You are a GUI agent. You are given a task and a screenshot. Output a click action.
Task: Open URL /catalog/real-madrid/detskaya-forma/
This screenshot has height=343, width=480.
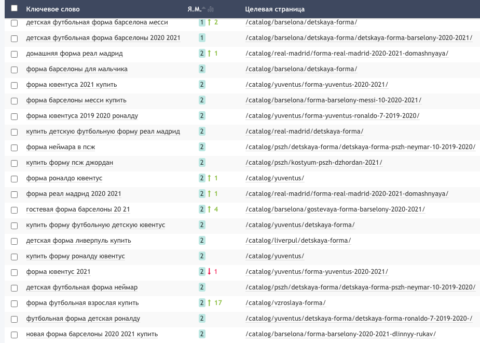304,131
